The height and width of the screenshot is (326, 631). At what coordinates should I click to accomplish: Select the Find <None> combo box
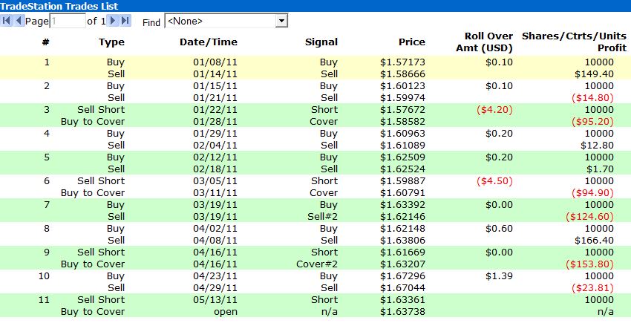pyautogui.click(x=226, y=21)
